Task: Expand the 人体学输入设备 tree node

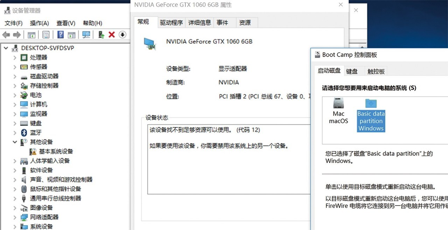Action: pos(15,161)
